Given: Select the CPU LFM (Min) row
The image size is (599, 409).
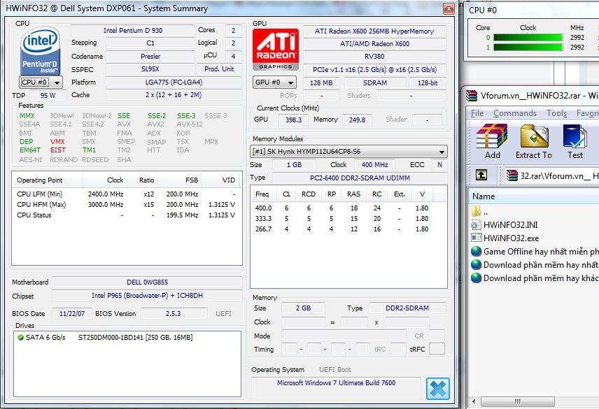Looking at the screenshot, I should click(126, 194).
